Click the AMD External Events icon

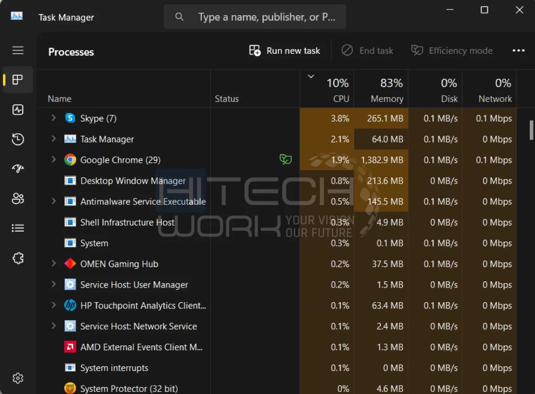[x=70, y=347]
